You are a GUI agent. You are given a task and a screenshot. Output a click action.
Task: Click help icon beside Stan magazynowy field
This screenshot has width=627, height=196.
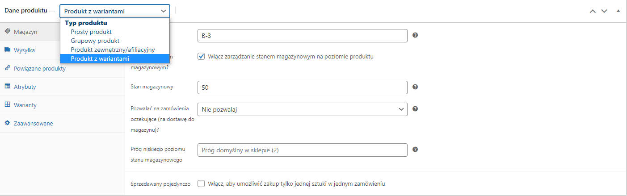[x=415, y=87]
